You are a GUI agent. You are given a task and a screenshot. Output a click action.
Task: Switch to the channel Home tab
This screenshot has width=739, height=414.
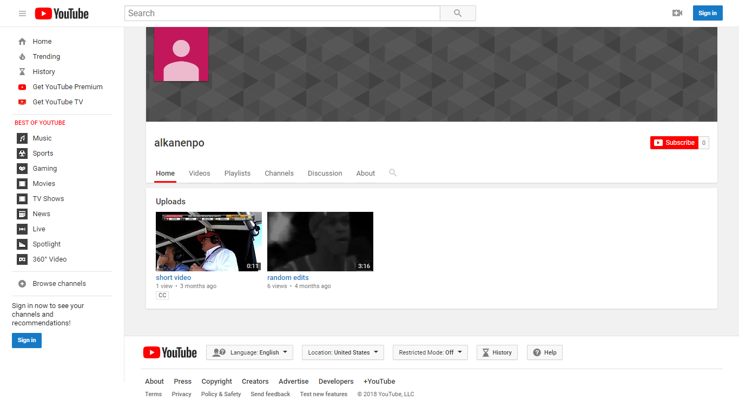[166, 173]
